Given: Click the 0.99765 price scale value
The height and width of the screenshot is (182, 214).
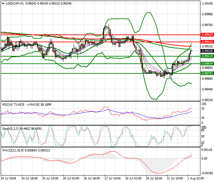Looking at the screenshot, I should coord(207,25).
